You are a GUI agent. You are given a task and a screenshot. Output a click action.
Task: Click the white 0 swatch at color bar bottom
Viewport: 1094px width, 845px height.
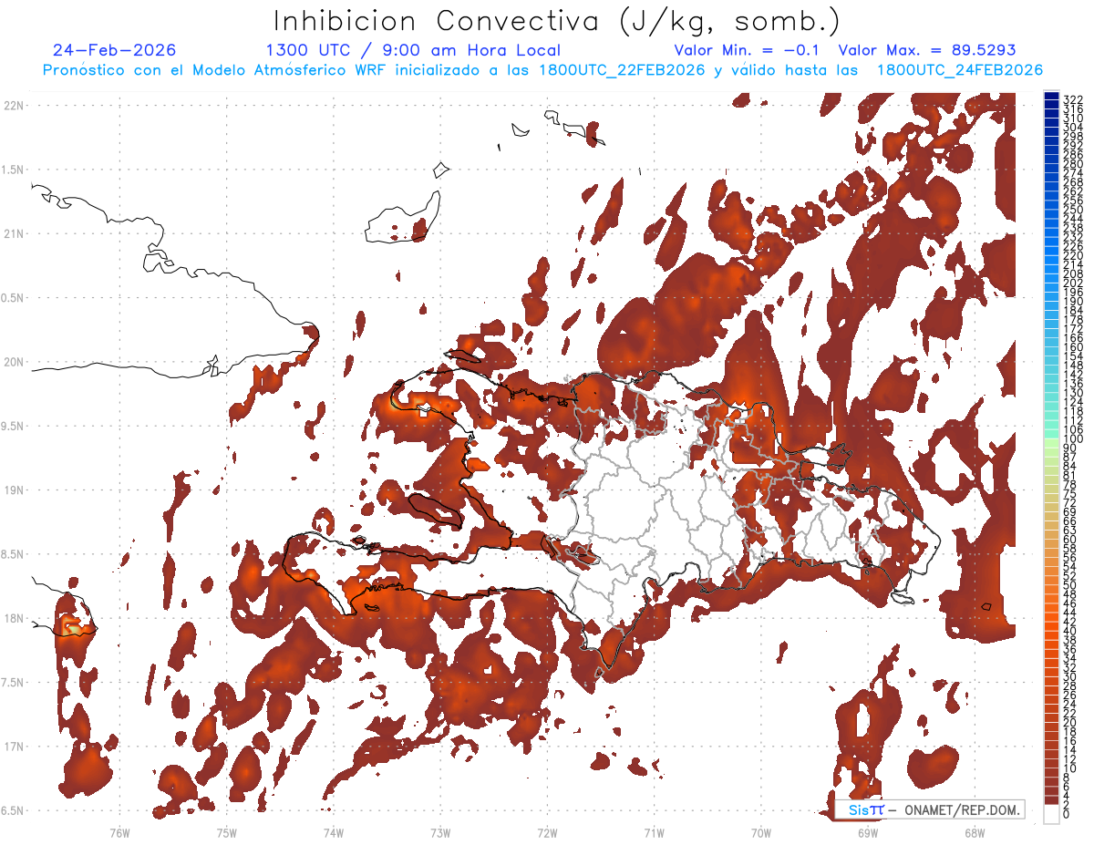(x=1052, y=813)
